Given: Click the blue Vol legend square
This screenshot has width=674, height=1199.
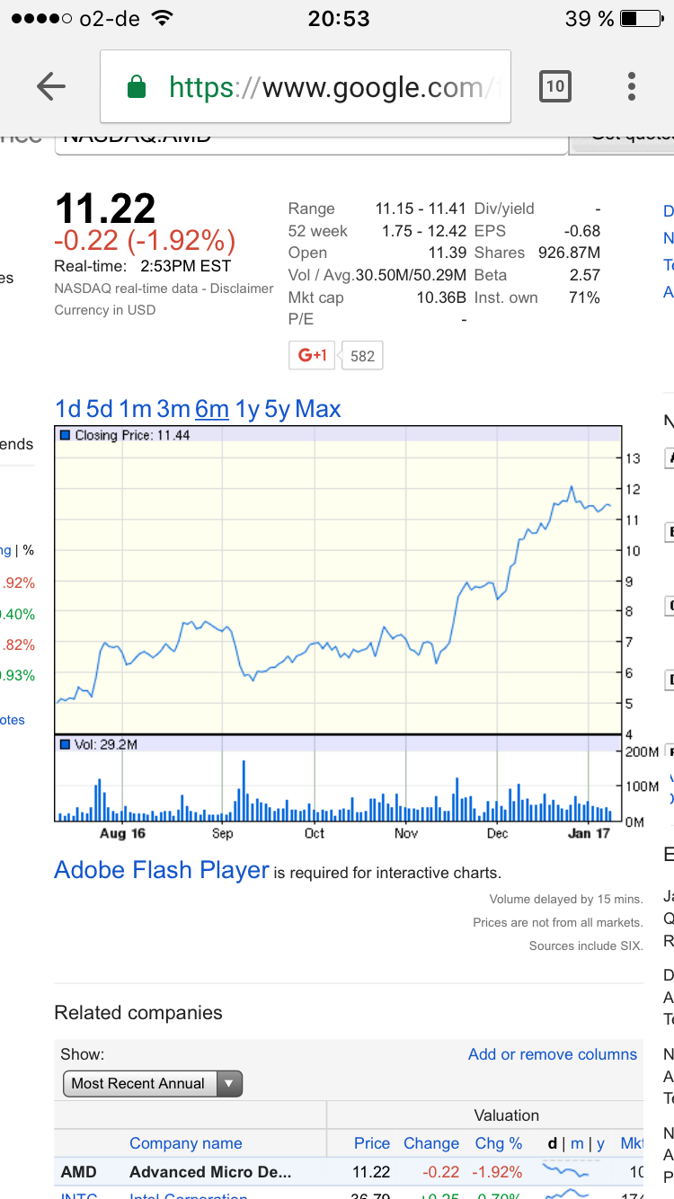Looking at the screenshot, I should coord(65,744).
